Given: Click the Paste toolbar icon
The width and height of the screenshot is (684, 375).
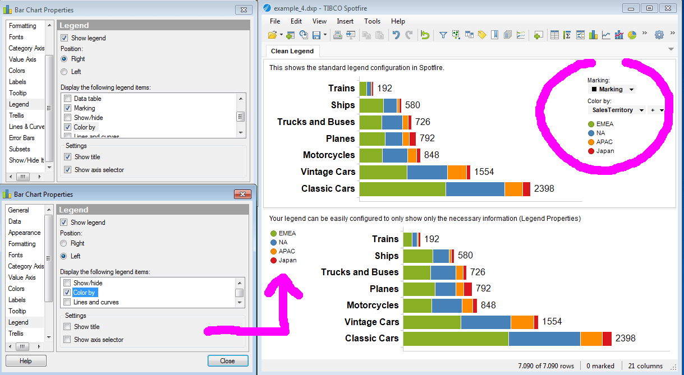Looking at the screenshot, I should [x=379, y=35].
